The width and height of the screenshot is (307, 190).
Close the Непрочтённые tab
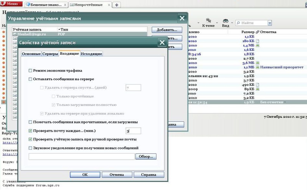(109, 5)
